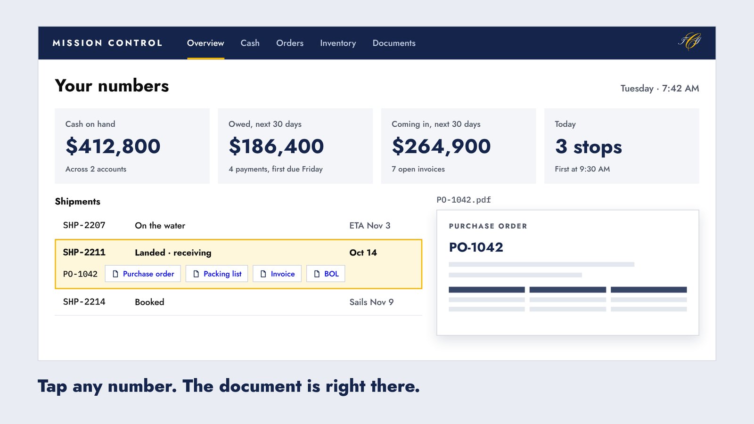
Task: Click the Across 2 accounts text
Action: 96,169
